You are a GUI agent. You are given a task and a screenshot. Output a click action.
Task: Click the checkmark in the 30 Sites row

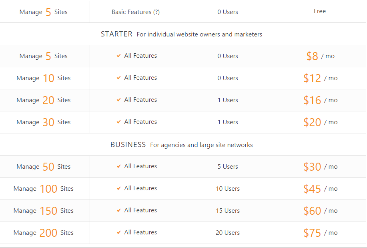(119, 122)
